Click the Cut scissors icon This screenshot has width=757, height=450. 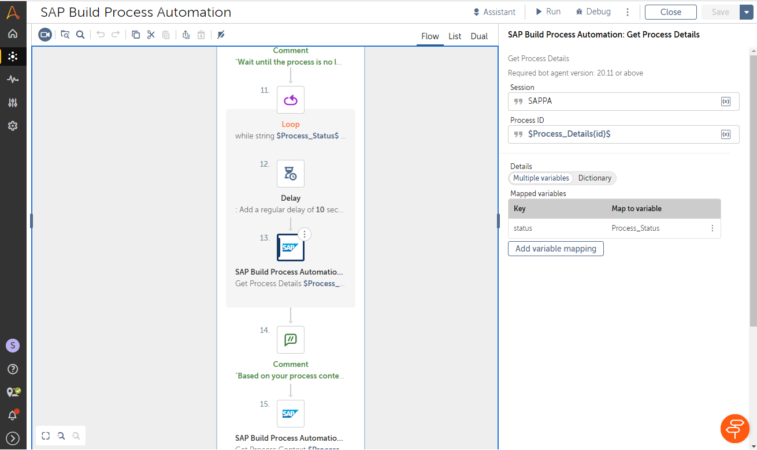[x=151, y=35]
